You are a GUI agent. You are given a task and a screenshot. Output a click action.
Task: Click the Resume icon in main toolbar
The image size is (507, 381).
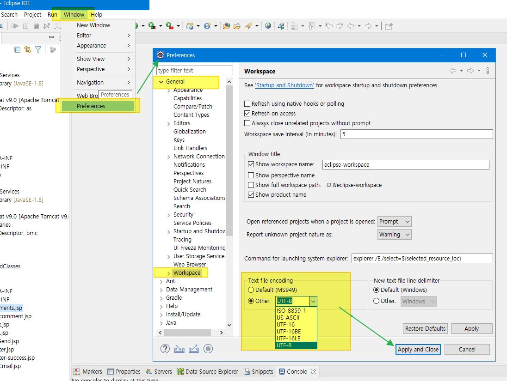point(15,26)
